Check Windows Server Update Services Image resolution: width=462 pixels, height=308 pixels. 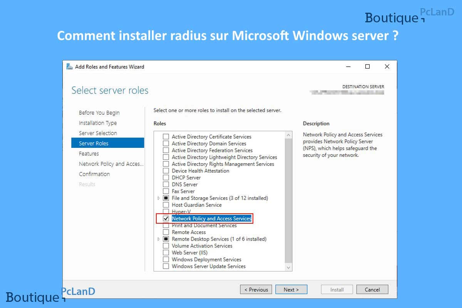pyautogui.click(x=166, y=266)
